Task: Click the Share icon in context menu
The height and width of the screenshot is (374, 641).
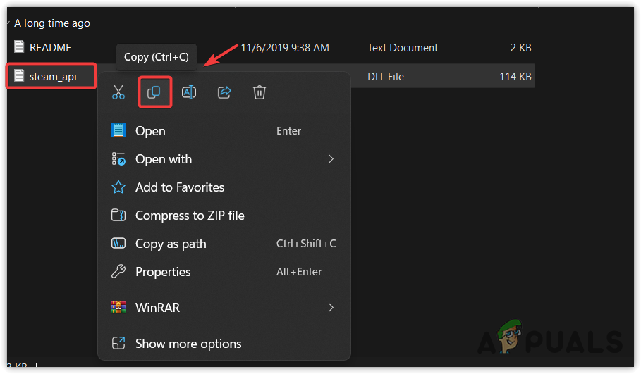Action: click(224, 92)
